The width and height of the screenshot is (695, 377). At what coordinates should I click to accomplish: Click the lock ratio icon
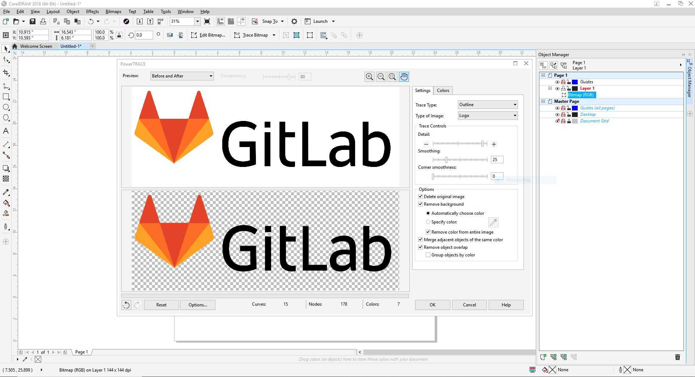(119, 35)
